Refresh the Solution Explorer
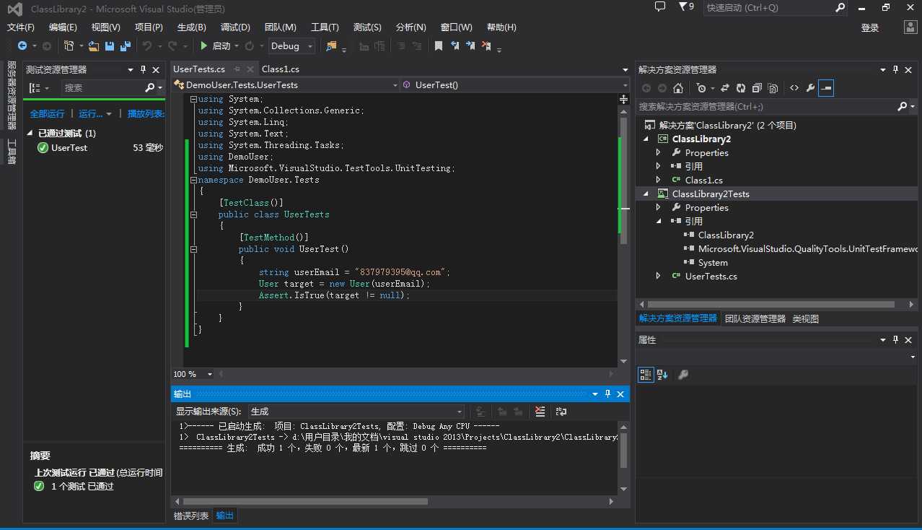This screenshot has width=922, height=530. (741, 88)
